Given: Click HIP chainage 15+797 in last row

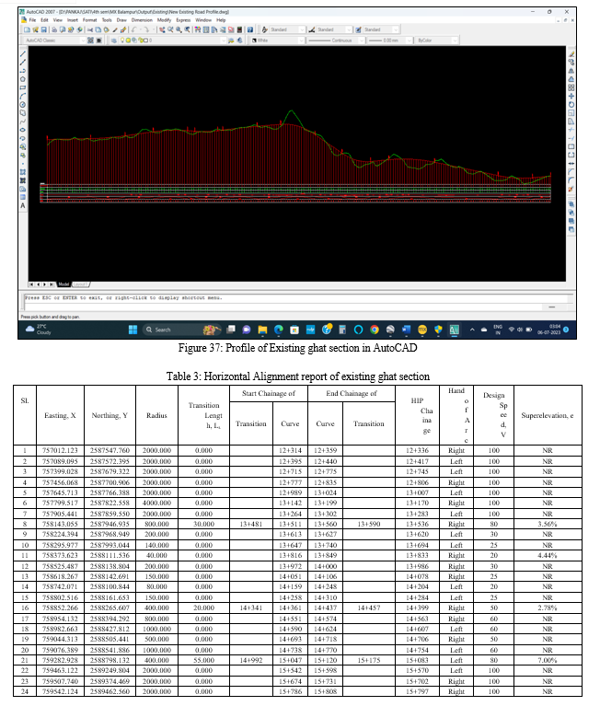Looking at the screenshot, I should pos(417,691).
